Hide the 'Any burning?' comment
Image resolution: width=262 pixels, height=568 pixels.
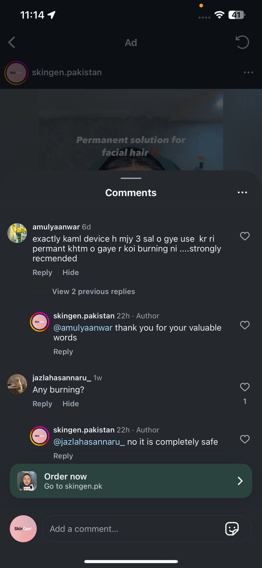(71, 404)
